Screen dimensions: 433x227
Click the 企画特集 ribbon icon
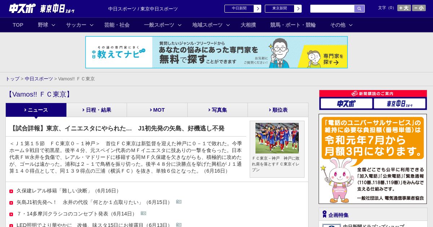(x=324, y=214)
